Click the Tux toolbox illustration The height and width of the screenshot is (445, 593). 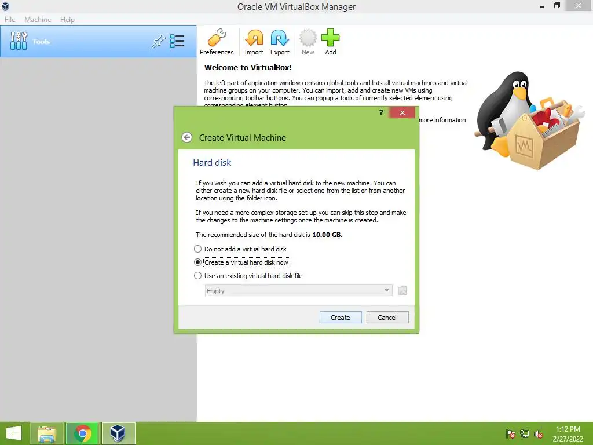coord(529,121)
